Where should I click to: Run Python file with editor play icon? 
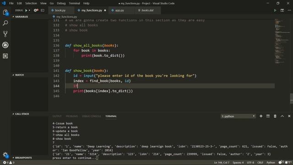tap(275, 10)
